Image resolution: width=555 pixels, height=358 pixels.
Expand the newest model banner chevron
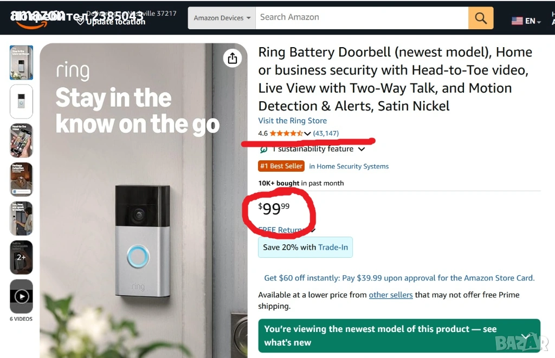tap(525, 336)
